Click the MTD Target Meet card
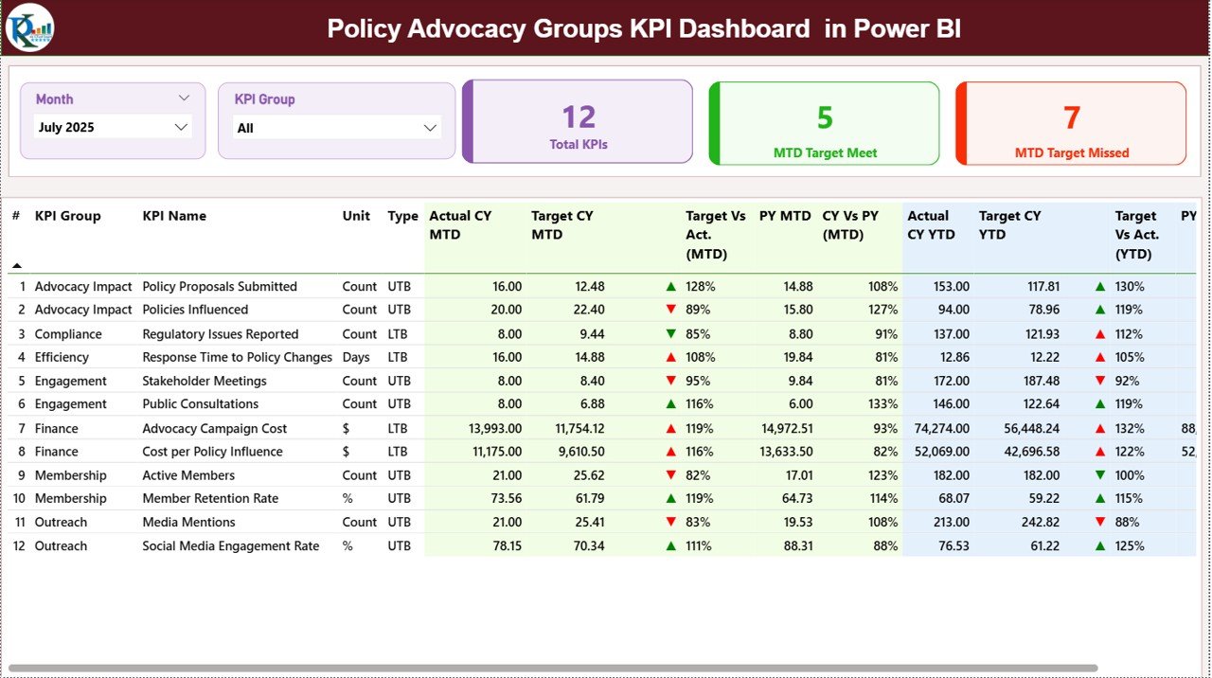1212x678 pixels. click(825, 123)
